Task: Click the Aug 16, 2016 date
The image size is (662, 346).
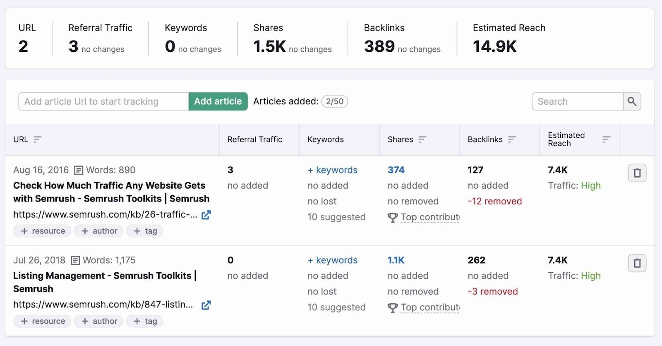Action: (41, 170)
